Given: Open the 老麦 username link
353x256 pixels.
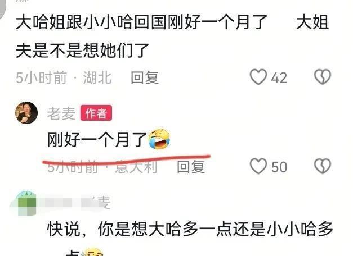Looking at the screenshot, I should coord(61,113).
